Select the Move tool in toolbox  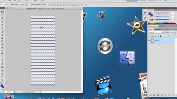2,12
